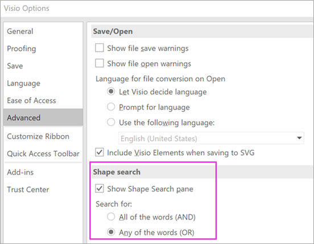
Task: Select the Advanced category
Action: tap(43, 117)
